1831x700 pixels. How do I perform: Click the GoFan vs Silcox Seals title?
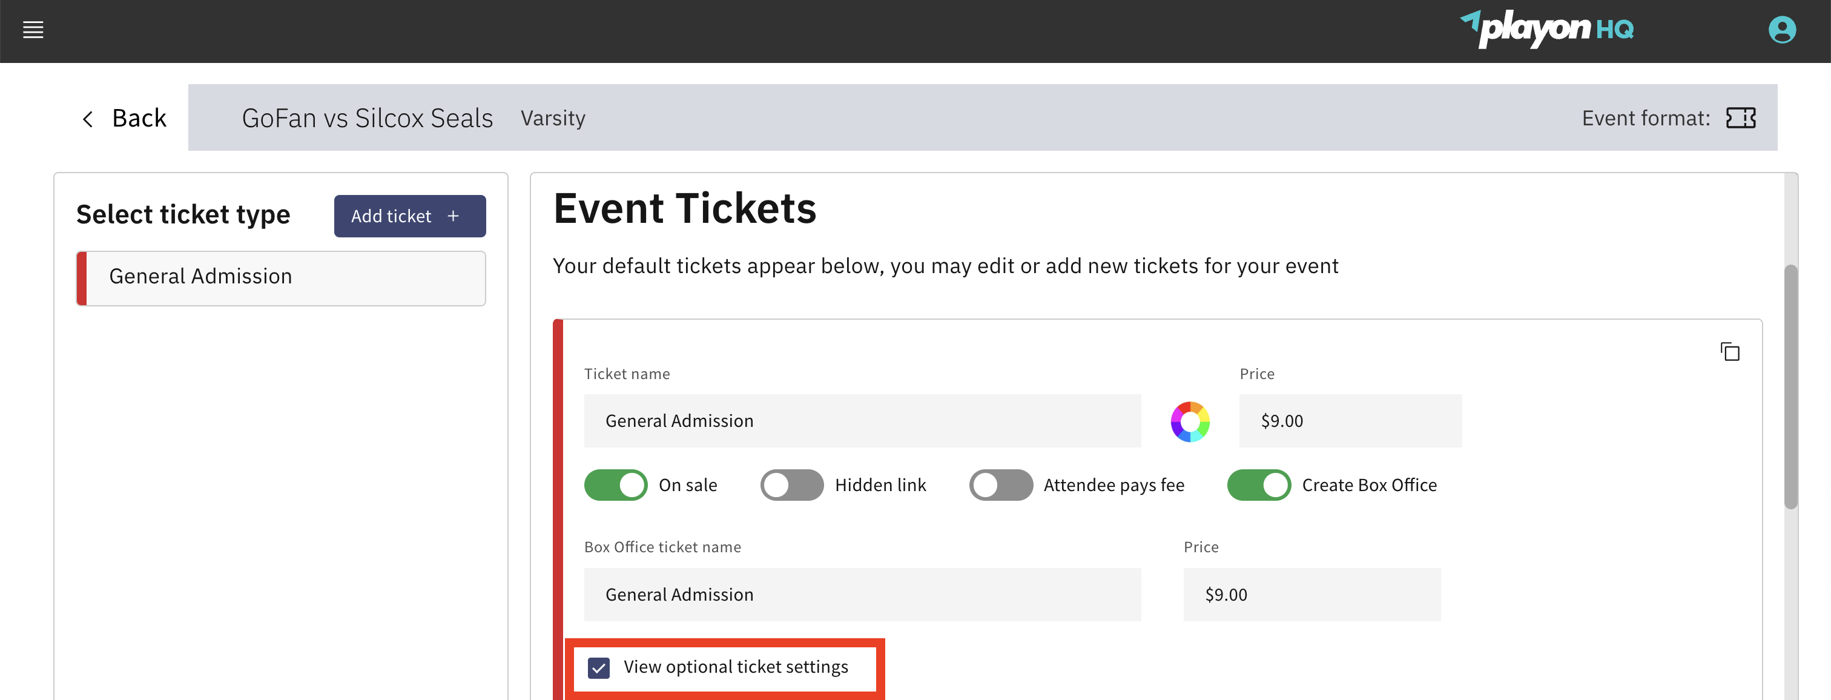pyautogui.click(x=367, y=118)
